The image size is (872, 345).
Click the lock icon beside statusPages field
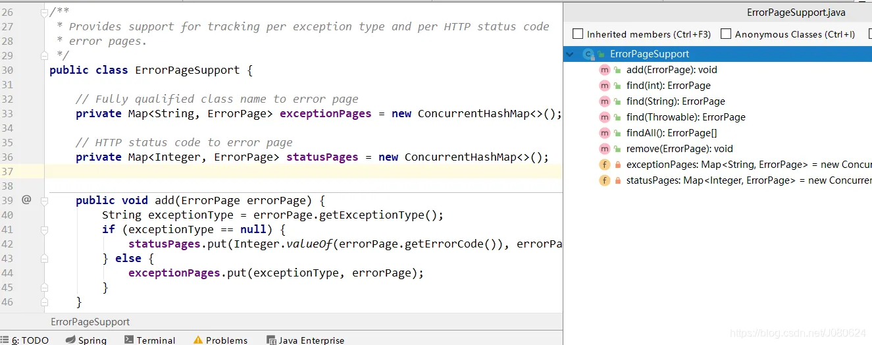coord(617,180)
